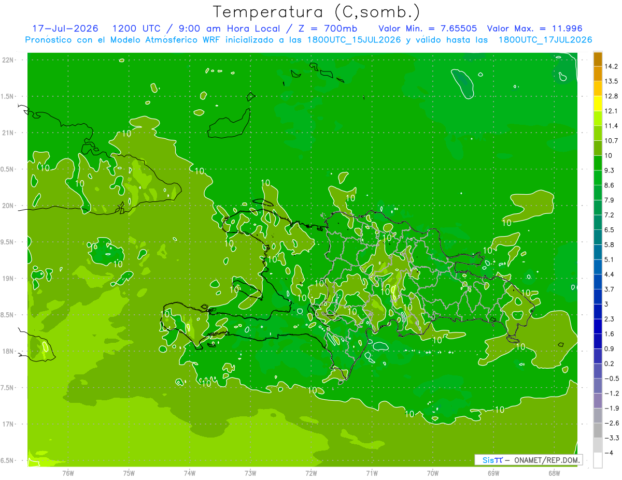Click the "13.5" color bar label
Screen dimensions: 622x480
point(611,81)
